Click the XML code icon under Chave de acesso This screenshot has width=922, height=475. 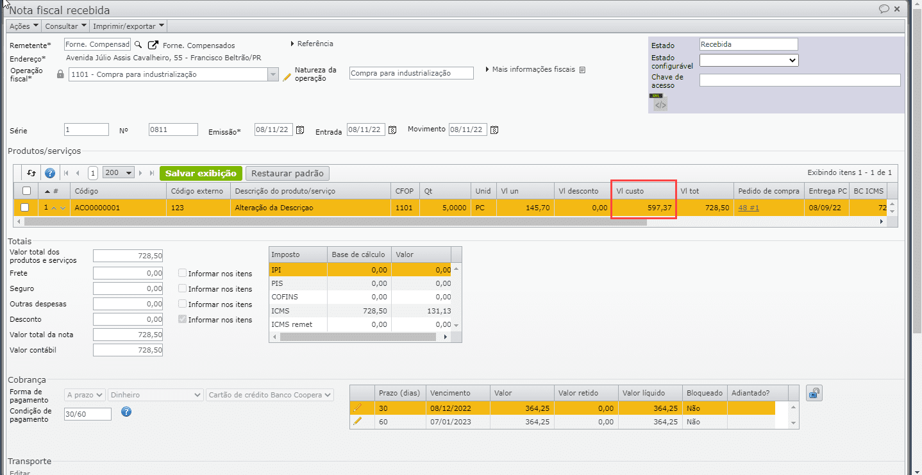coord(660,104)
